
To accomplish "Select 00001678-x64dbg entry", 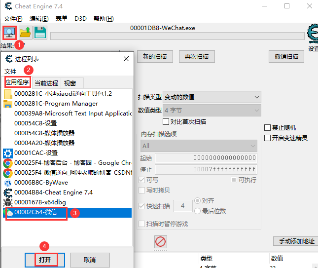I will click(x=68, y=202).
